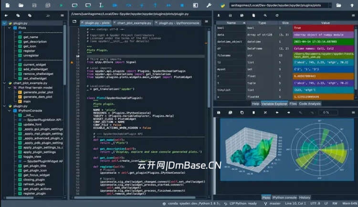Sort variables by Name column

pos(231,23)
